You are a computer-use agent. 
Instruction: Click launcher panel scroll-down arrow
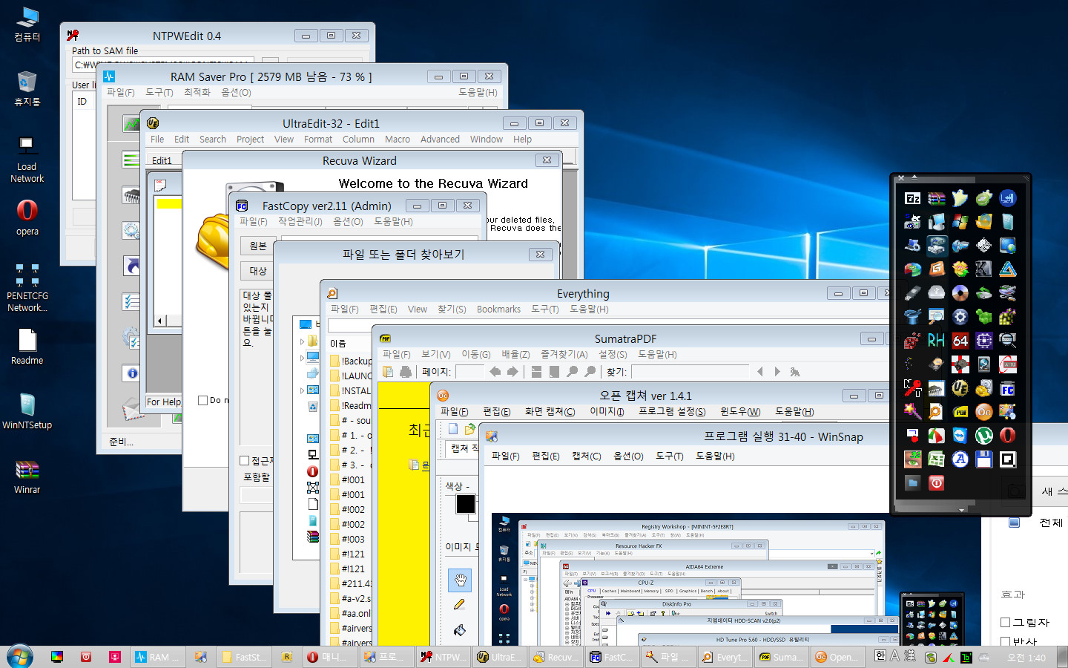pyautogui.click(x=961, y=511)
